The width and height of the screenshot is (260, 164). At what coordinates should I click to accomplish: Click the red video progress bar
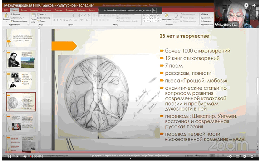pos(125,152)
